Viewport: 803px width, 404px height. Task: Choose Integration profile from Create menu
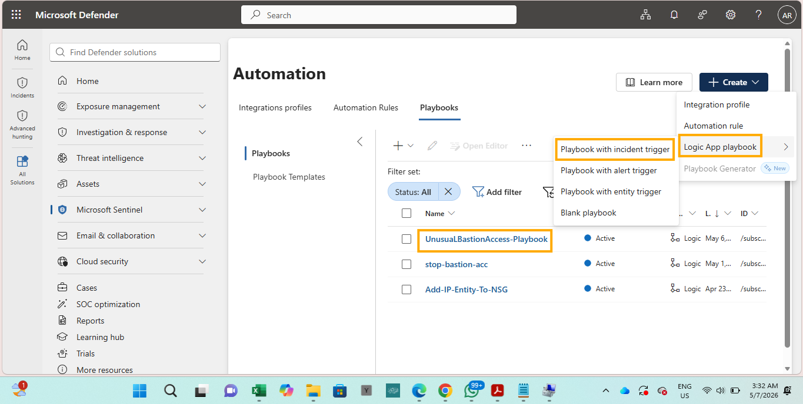(717, 105)
